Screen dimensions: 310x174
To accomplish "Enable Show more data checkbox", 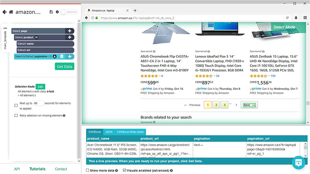I will pos(88,170).
